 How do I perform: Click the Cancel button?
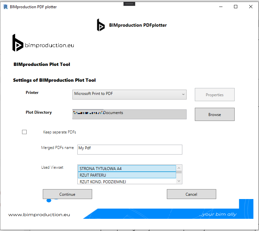click(191, 194)
